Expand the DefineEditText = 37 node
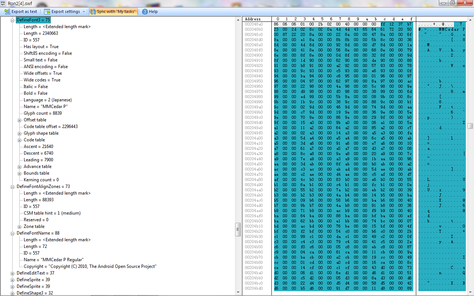The image size is (474, 296). coord(13,273)
